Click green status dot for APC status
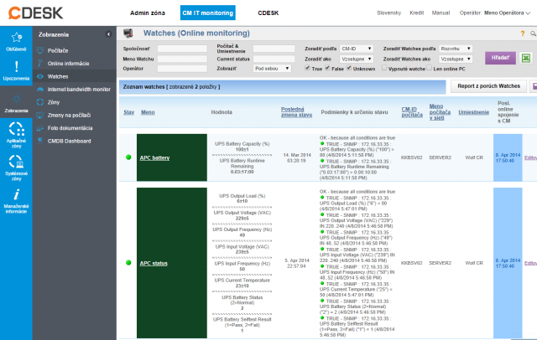The width and height of the screenshot is (537, 340). [128, 262]
